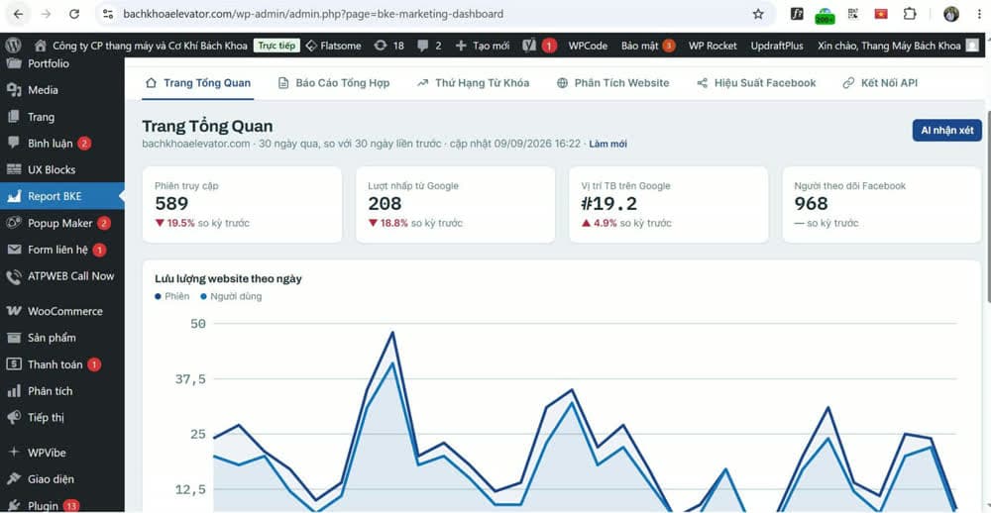This screenshot has width=991, height=513.
Task: Click the Người theo dõi Facebook card
Action: pos(882,204)
